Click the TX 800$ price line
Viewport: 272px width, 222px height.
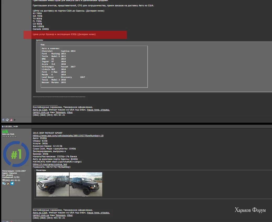pyautogui.click(x=37, y=19)
